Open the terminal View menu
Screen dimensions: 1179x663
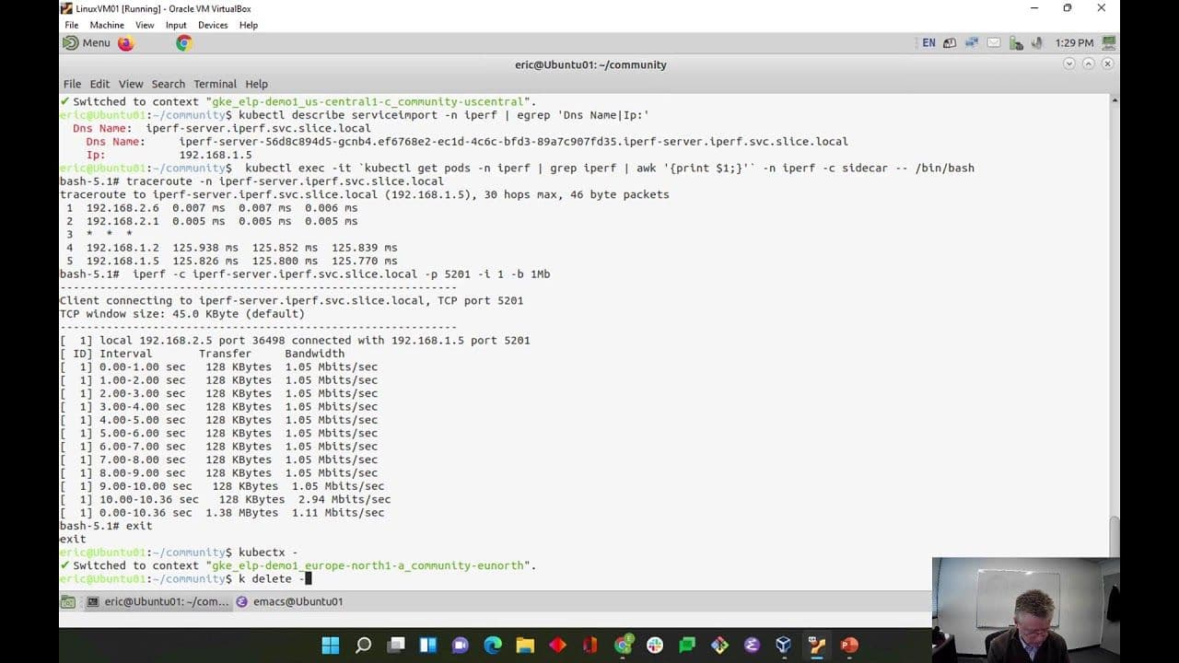click(x=131, y=84)
